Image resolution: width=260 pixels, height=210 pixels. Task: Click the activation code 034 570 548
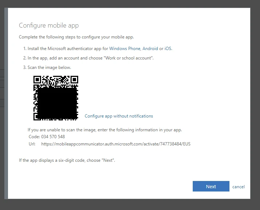(x=53, y=137)
